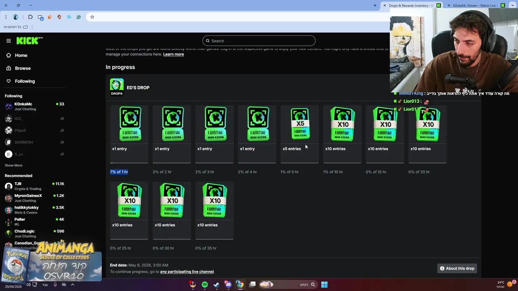518x291 pixels.
Task: Open Steam from the taskbar
Action: click(x=217, y=285)
